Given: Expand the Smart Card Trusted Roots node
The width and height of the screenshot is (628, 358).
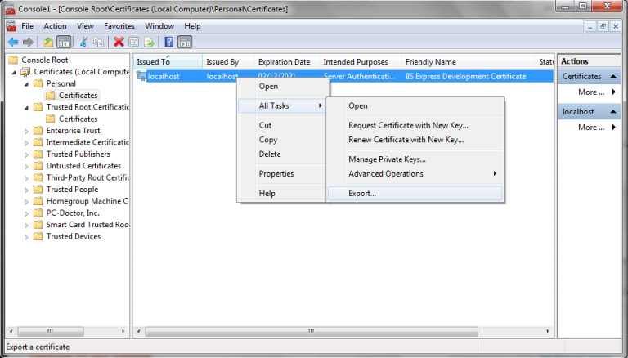Looking at the screenshot, I should (26, 225).
